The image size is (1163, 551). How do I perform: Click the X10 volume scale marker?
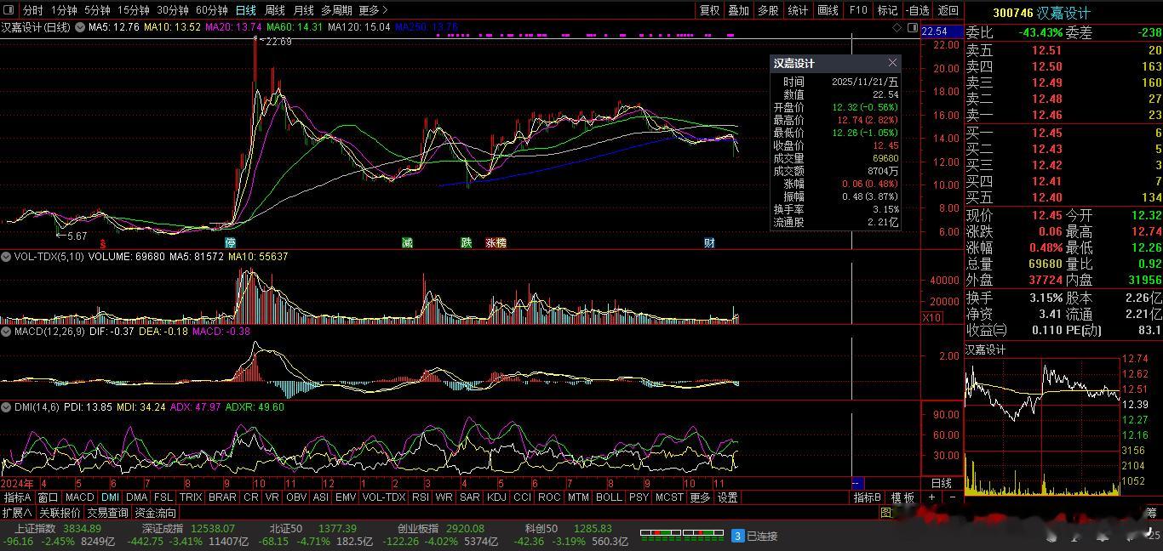[x=931, y=317]
